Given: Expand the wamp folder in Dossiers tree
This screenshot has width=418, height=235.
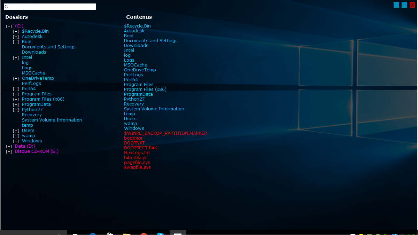Looking at the screenshot, I should (16, 136).
